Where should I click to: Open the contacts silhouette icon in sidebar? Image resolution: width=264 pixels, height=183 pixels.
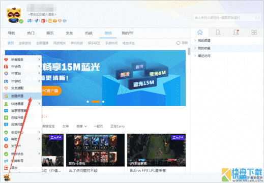coord(218,32)
